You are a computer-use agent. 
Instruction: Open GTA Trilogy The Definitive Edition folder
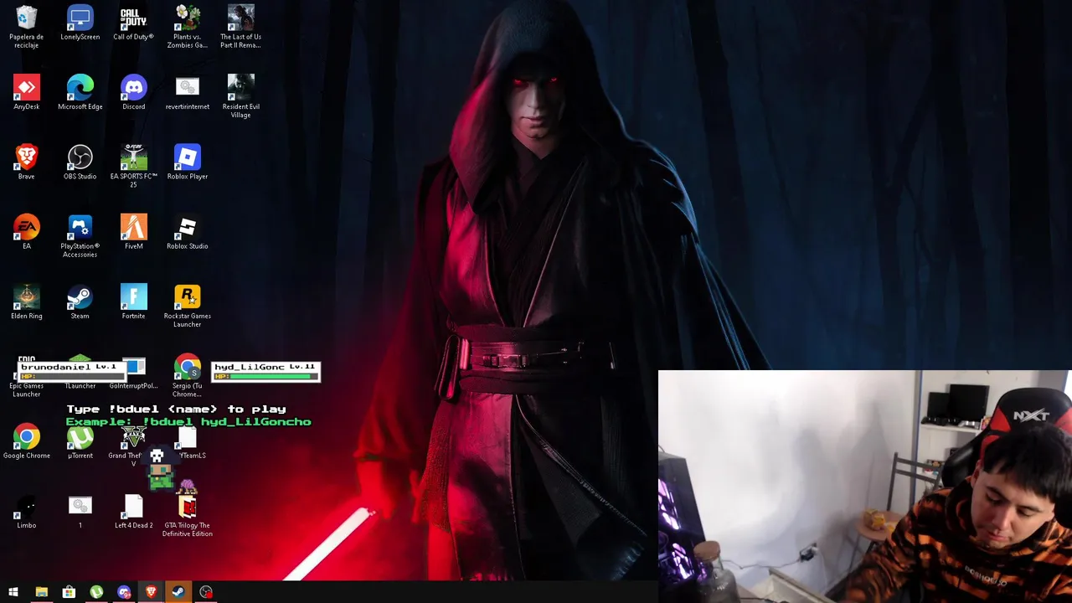tap(187, 514)
